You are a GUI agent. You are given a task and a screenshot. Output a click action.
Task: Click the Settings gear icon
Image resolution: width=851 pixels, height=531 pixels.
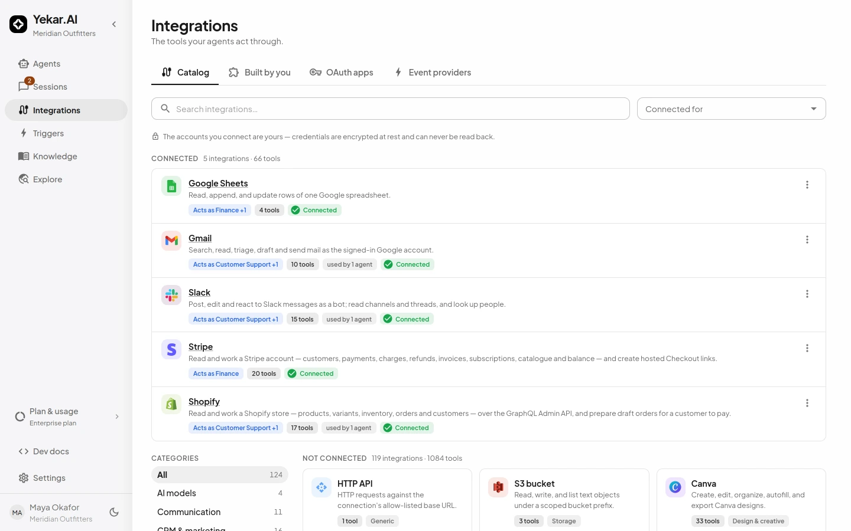click(x=24, y=478)
